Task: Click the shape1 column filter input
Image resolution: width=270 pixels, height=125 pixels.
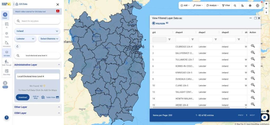Action: [x=206, y=40]
